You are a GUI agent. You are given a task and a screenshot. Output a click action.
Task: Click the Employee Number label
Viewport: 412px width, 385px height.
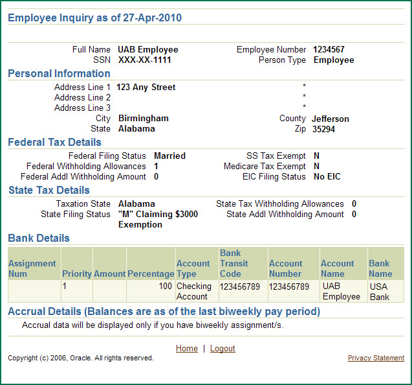[x=271, y=49]
